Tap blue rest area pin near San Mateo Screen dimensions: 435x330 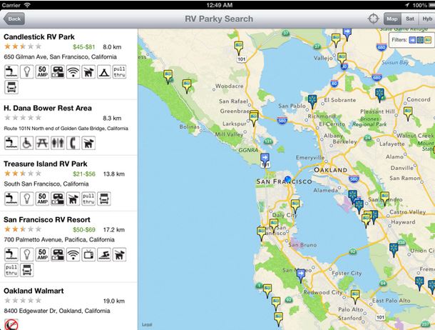coord(300,276)
